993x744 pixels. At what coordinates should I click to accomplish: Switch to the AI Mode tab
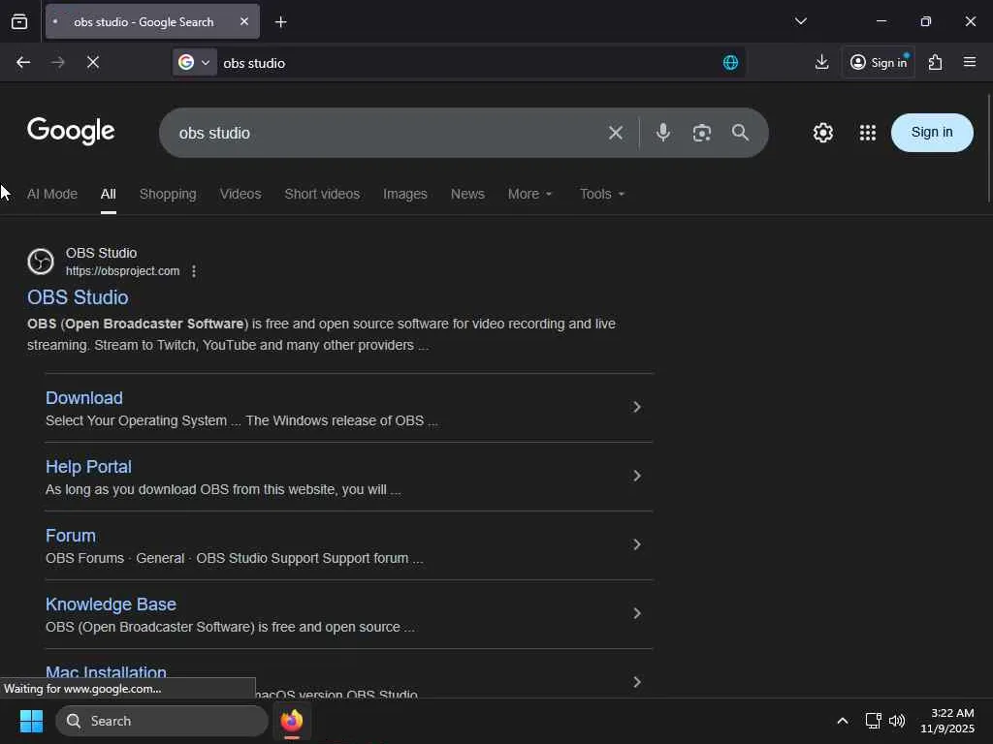click(x=52, y=194)
